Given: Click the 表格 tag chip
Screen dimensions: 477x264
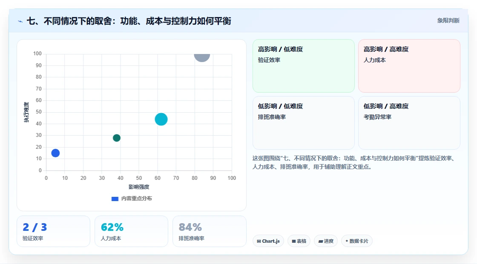Looking at the screenshot, I should tap(299, 241).
